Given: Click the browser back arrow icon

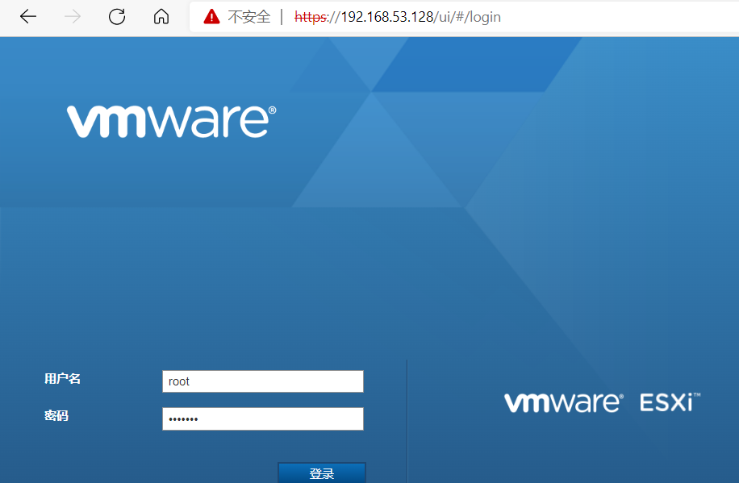Looking at the screenshot, I should click(27, 16).
